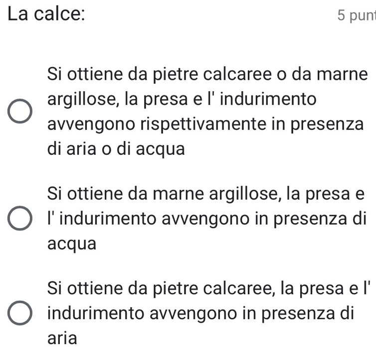The width and height of the screenshot is (376, 351).
Task: Select the radio button for 'marne argillose' with acqua
Action: pos(20,218)
